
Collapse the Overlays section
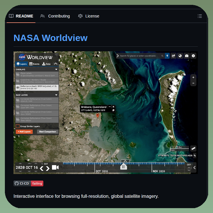[56, 69]
